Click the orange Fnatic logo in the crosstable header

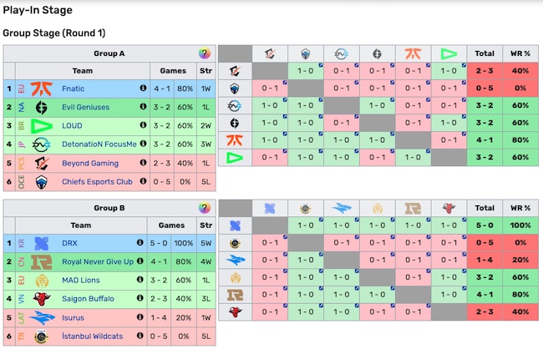click(x=414, y=53)
